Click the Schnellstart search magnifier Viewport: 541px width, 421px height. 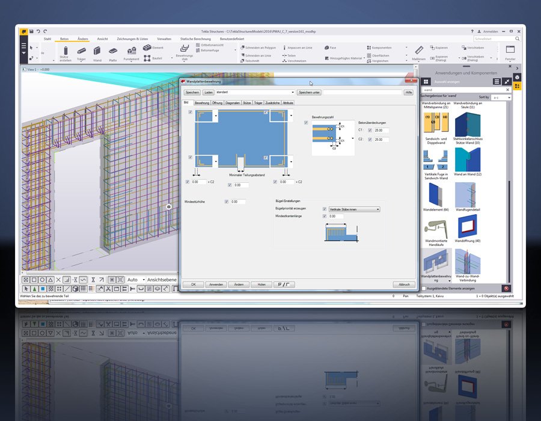click(517, 39)
